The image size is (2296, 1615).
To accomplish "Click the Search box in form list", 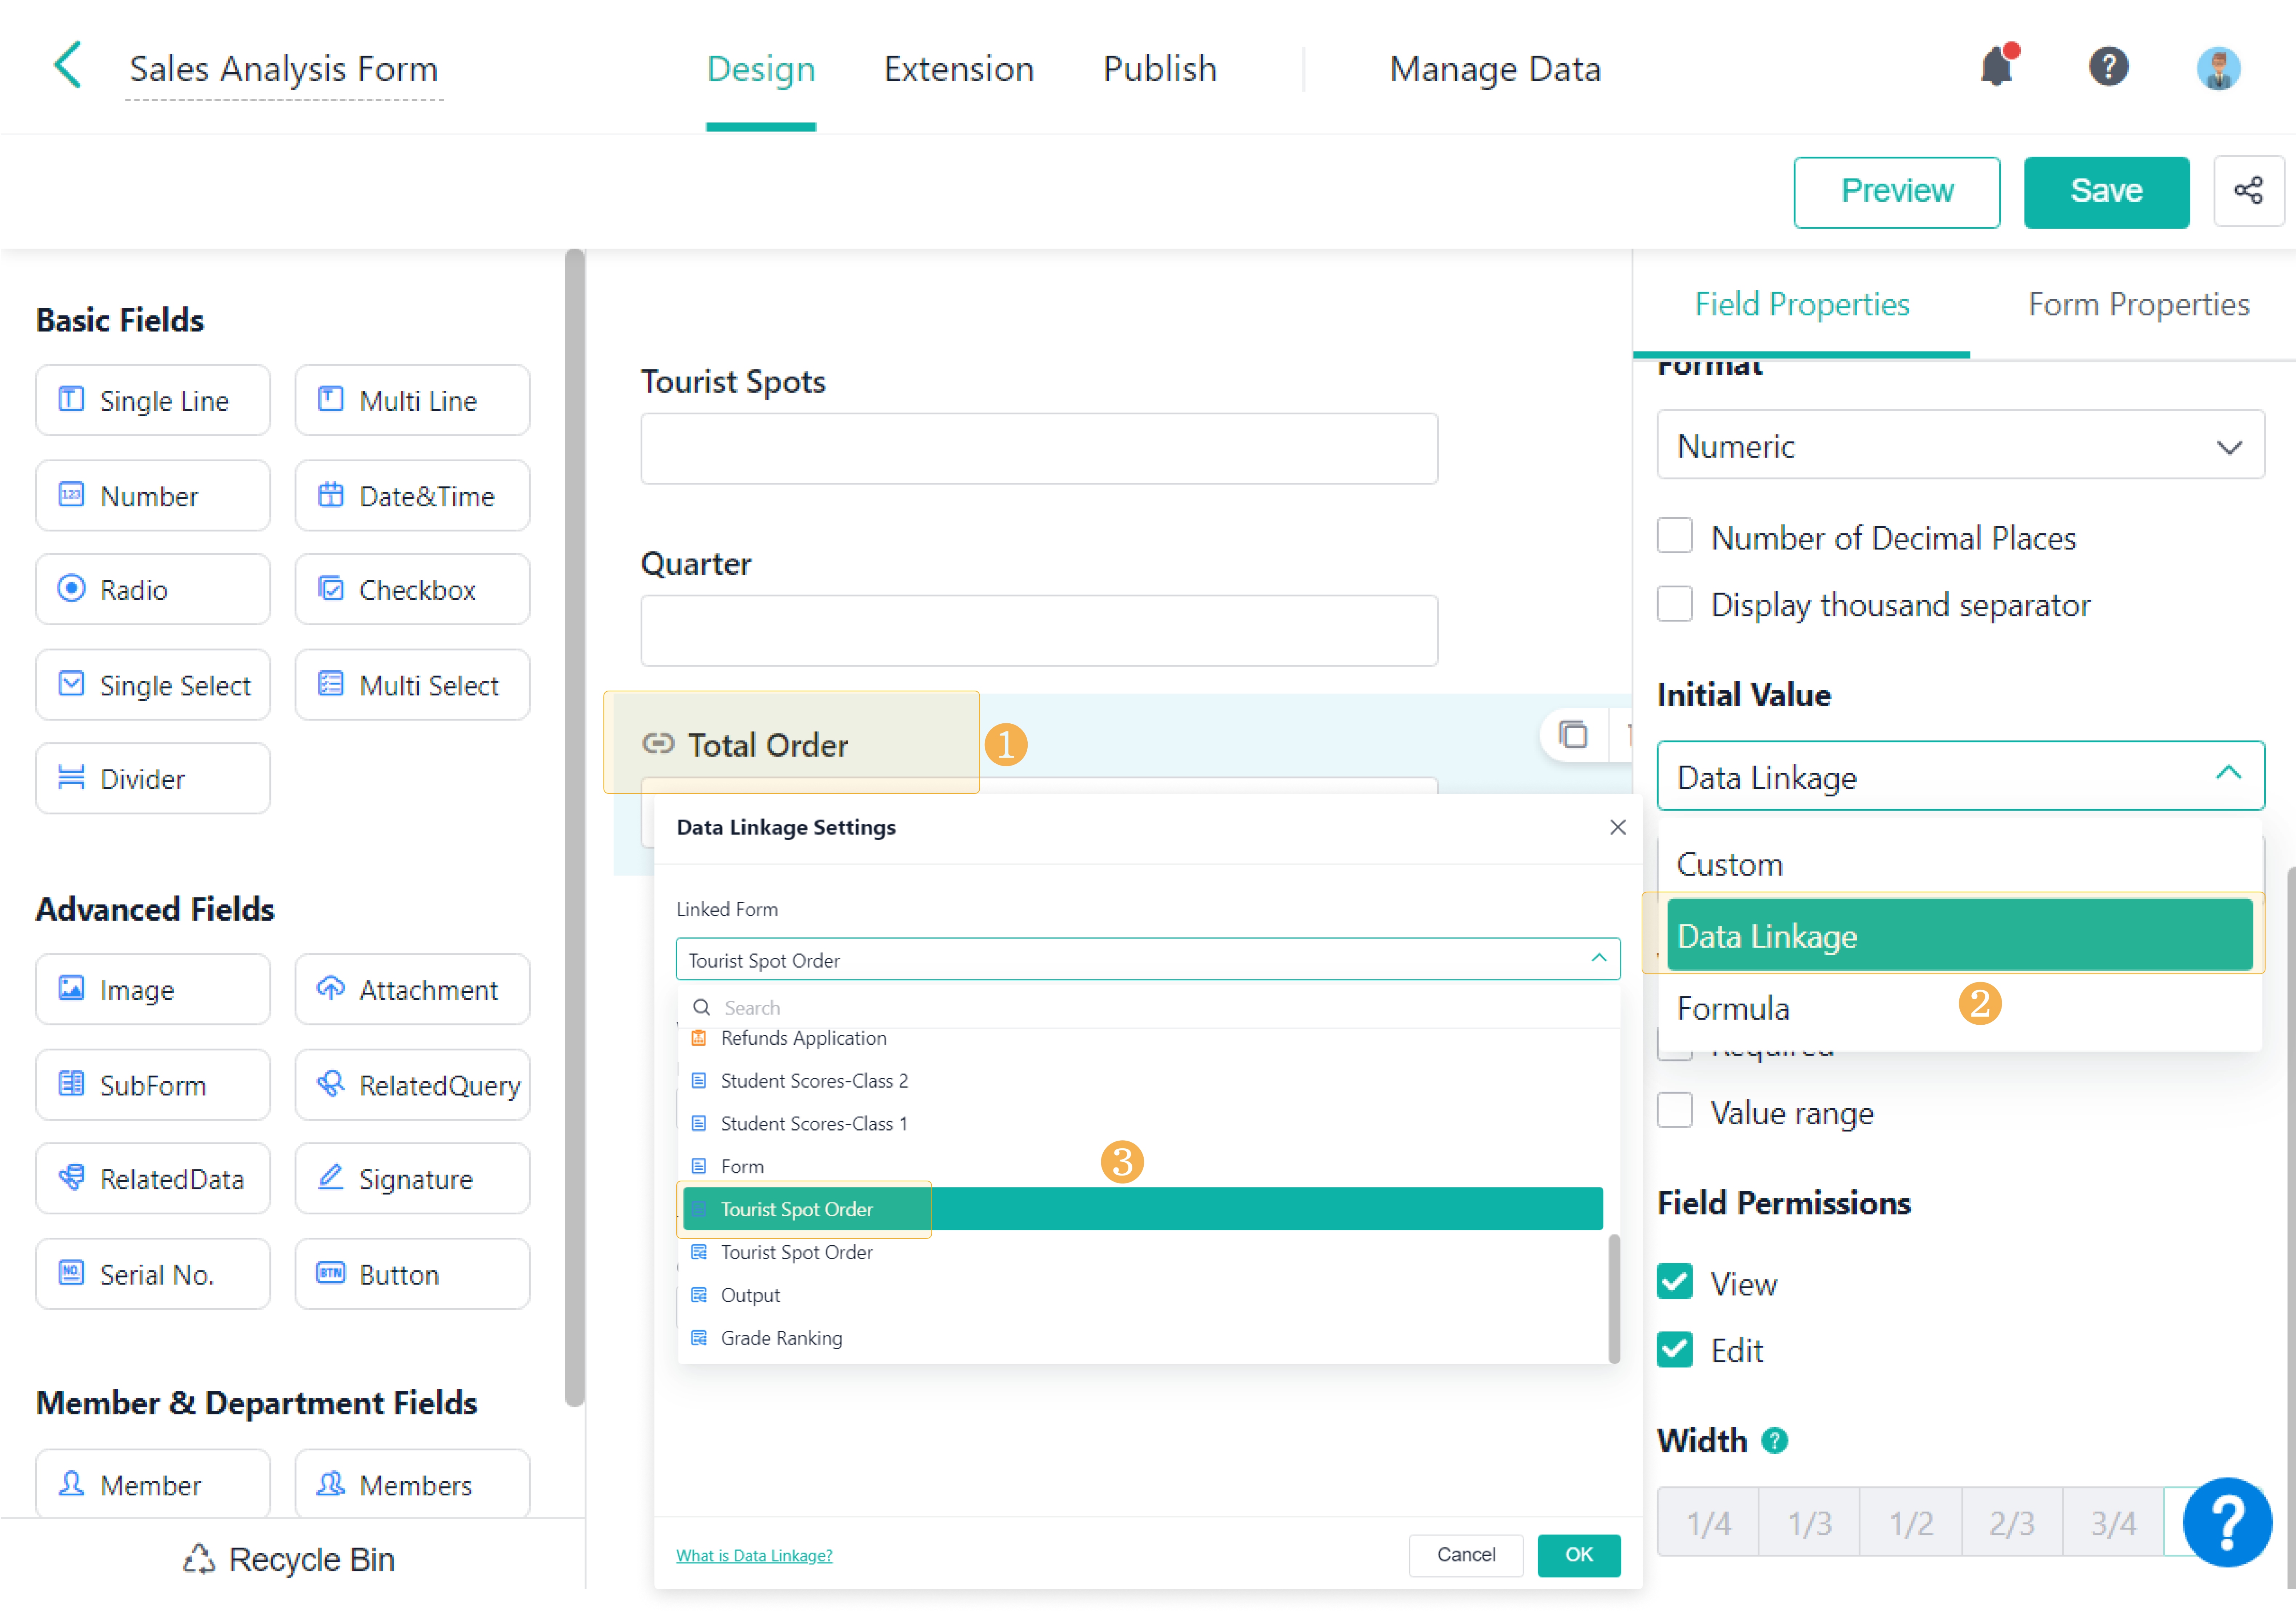I will click(1150, 1007).
